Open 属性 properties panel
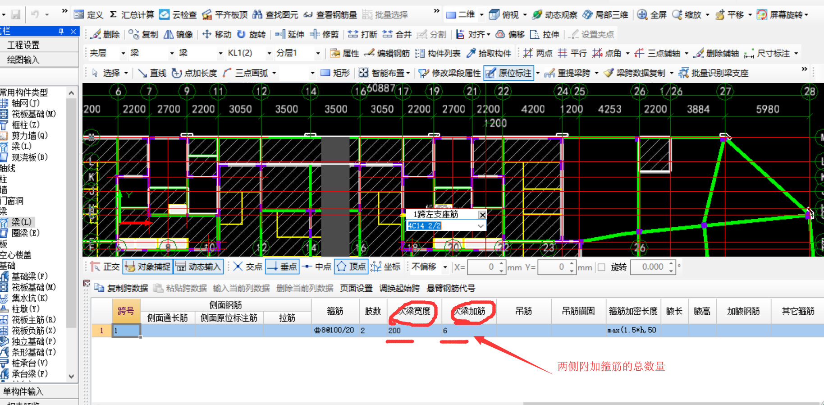Image resolution: width=824 pixels, height=405 pixels. [x=345, y=53]
